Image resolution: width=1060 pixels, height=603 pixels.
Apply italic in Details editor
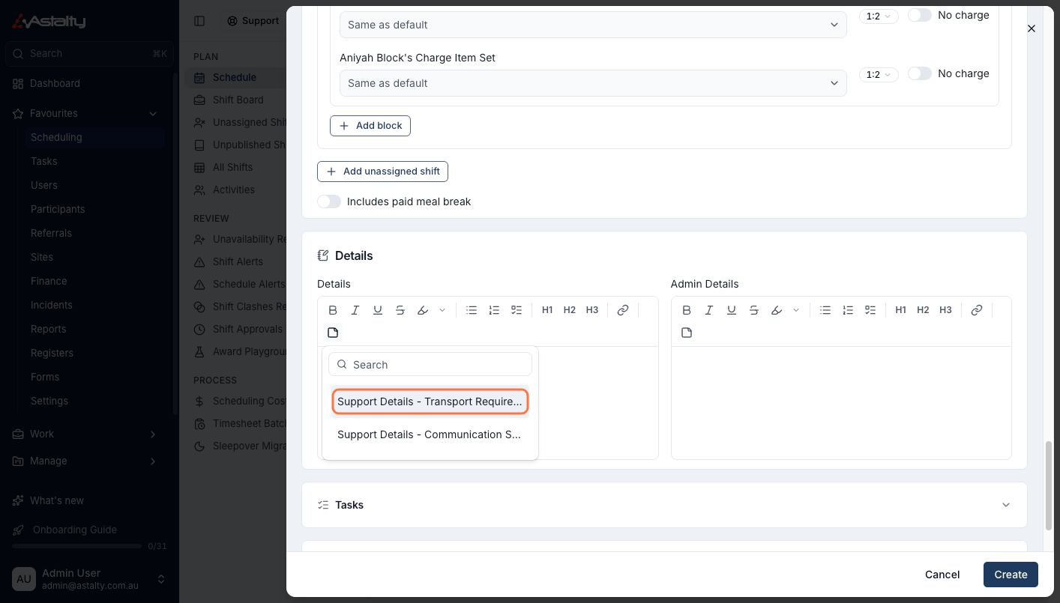click(x=355, y=310)
